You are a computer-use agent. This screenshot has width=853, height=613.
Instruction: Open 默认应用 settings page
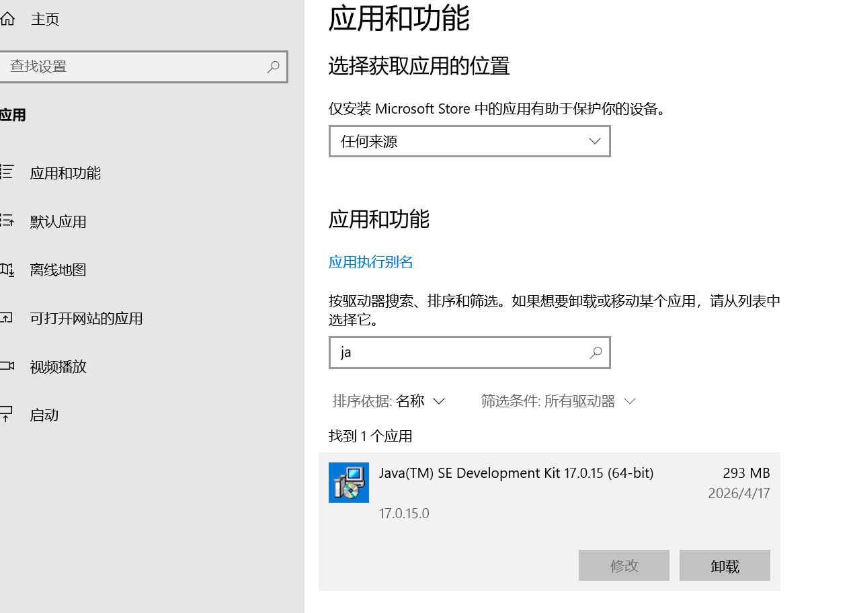pyautogui.click(x=58, y=221)
